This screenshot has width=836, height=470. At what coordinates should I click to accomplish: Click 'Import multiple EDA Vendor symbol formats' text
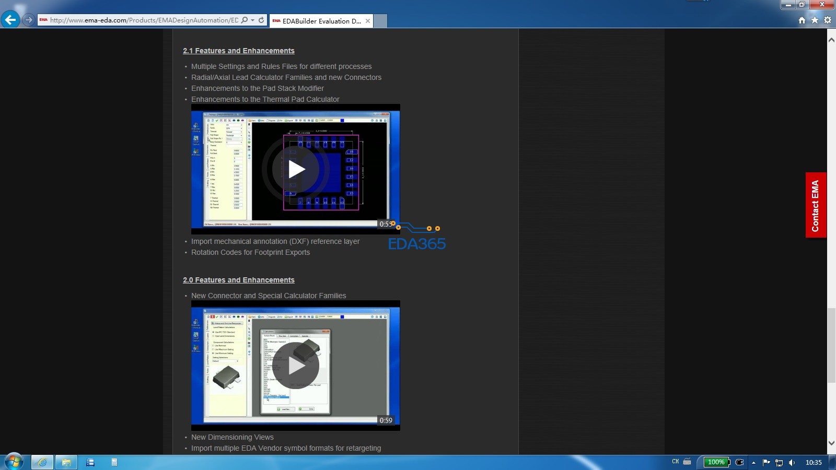click(286, 448)
